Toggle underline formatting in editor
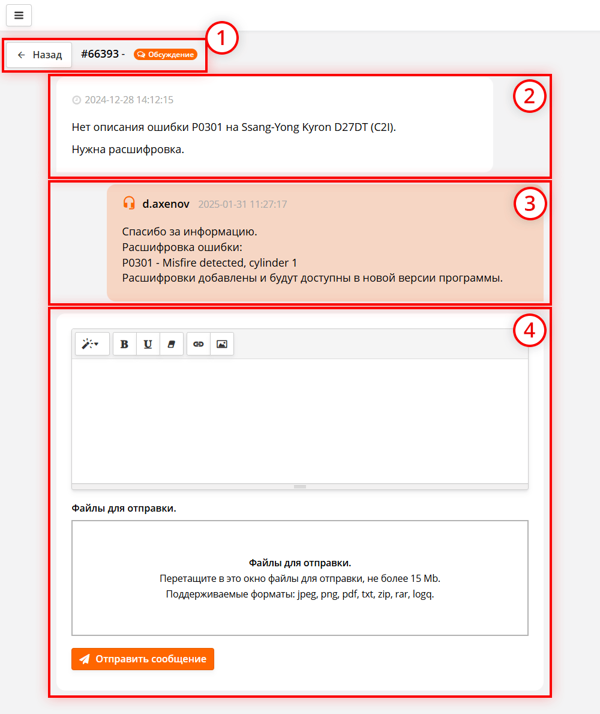 148,344
